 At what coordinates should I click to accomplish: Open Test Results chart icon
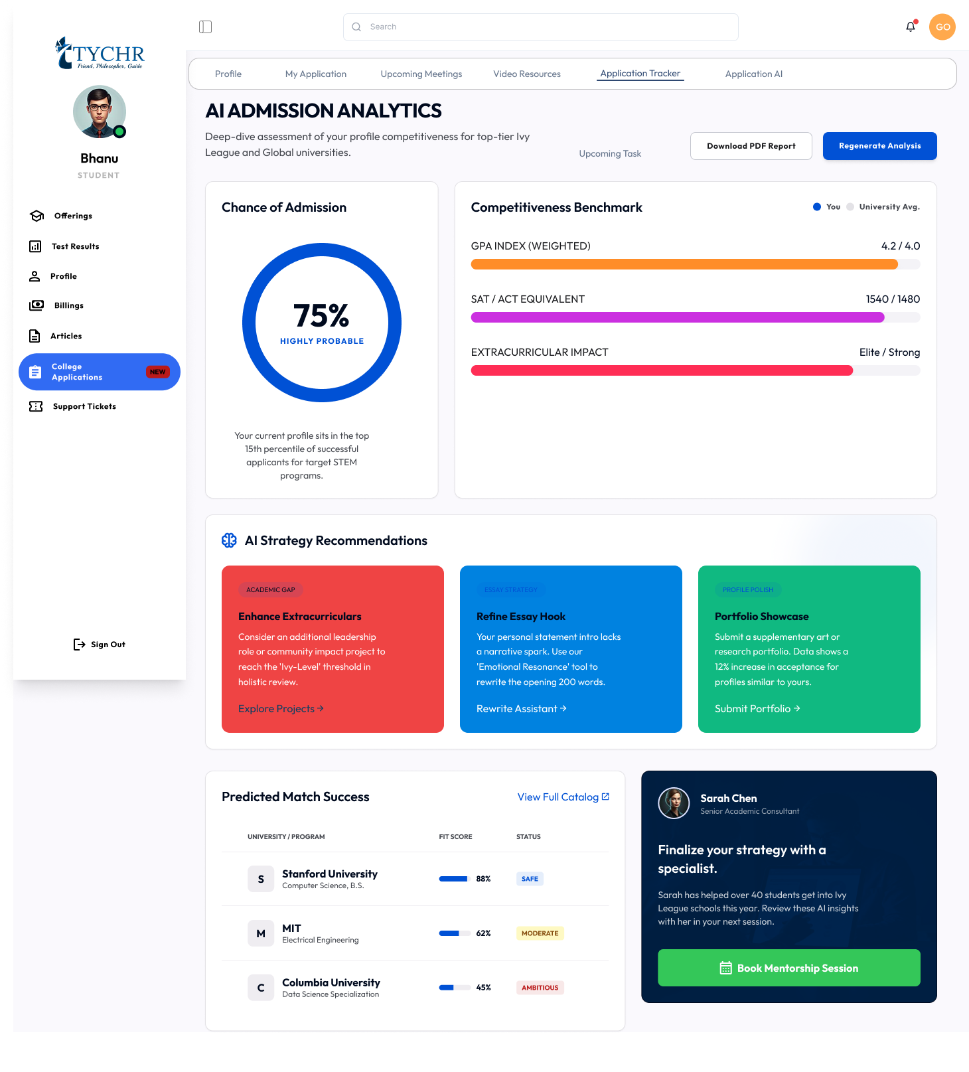tap(35, 246)
